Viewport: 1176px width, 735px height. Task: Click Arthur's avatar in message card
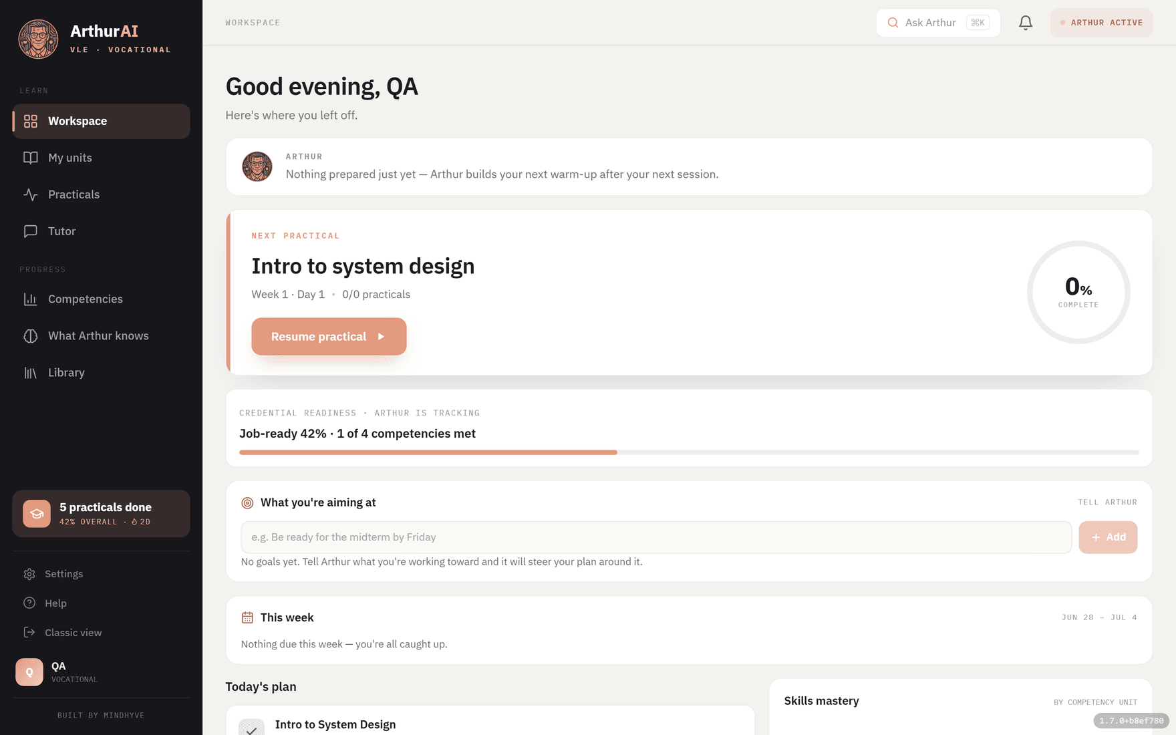pyautogui.click(x=257, y=166)
